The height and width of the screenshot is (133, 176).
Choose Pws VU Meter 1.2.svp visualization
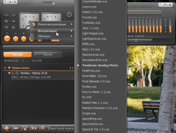[x=97, y=92]
